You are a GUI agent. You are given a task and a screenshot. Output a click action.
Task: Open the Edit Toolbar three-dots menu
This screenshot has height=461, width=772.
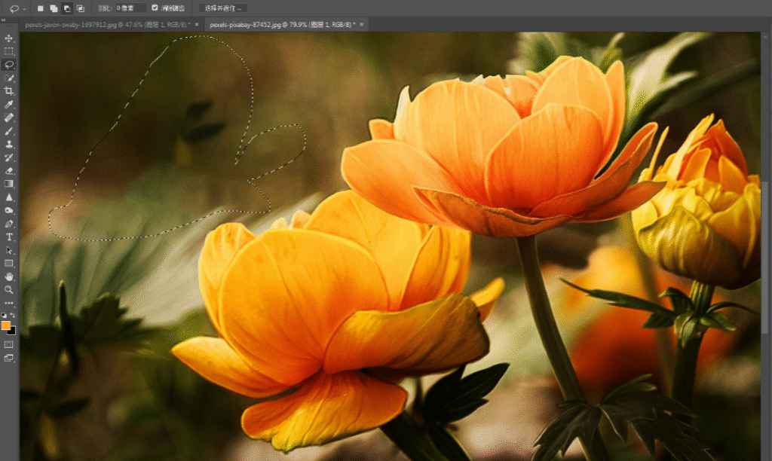tap(9, 303)
